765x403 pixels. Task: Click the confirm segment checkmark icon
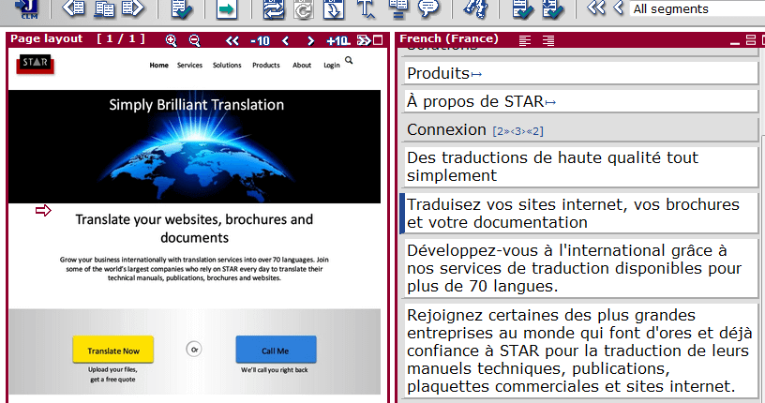182,9
